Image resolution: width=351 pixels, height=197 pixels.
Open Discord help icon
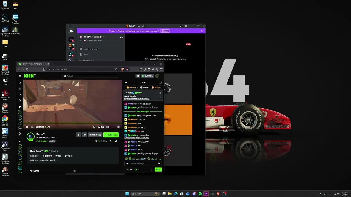186,26
